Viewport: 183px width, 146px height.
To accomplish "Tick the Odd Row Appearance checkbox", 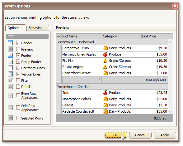I will click(18, 108).
